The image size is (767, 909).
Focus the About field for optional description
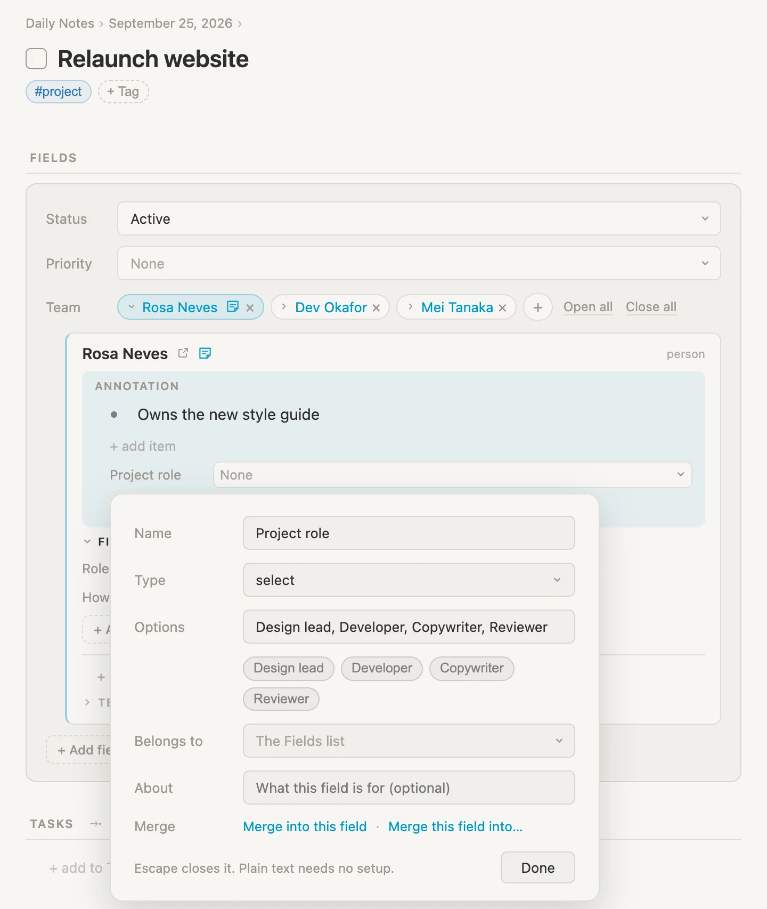(x=409, y=788)
